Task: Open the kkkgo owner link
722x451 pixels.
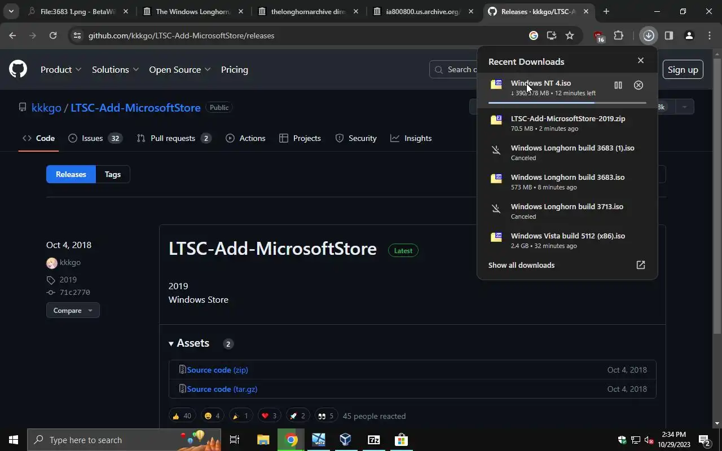Action: (46, 107)
